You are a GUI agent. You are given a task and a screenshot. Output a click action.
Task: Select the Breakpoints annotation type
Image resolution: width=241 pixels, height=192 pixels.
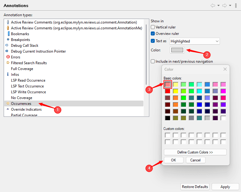(74, 40)
